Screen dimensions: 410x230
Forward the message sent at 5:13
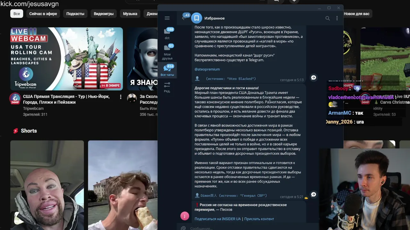tap(314, 78)
